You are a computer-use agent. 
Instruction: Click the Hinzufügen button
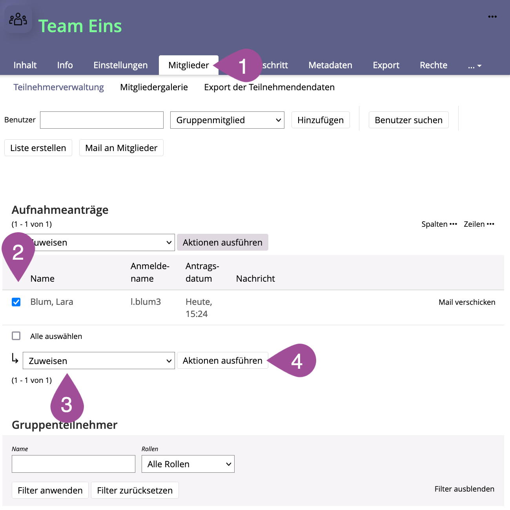(x=320, y=120)
